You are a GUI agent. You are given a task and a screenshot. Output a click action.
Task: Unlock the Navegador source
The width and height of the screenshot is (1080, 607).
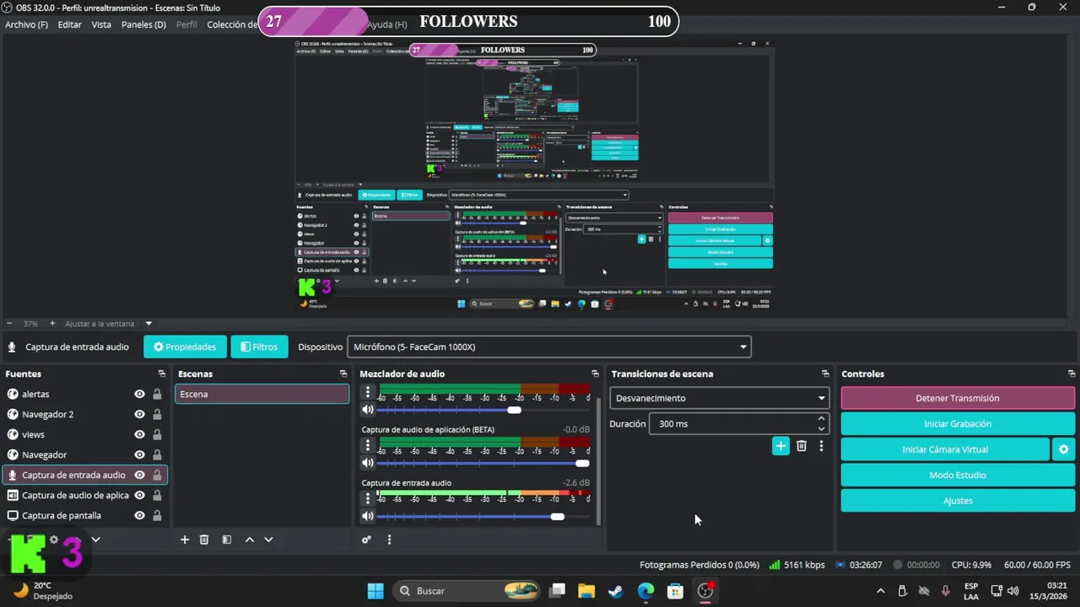pos(157,454)
